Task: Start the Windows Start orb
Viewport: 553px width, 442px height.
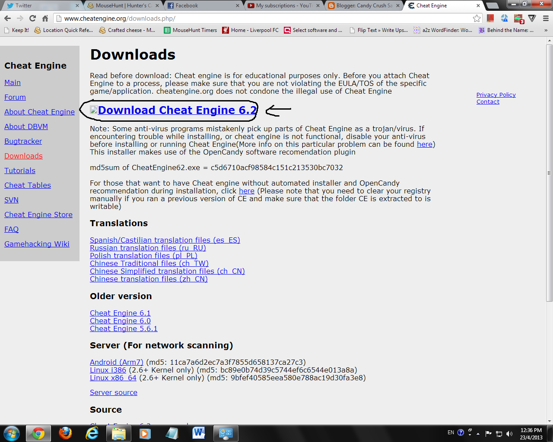Action: click(12, 433)
